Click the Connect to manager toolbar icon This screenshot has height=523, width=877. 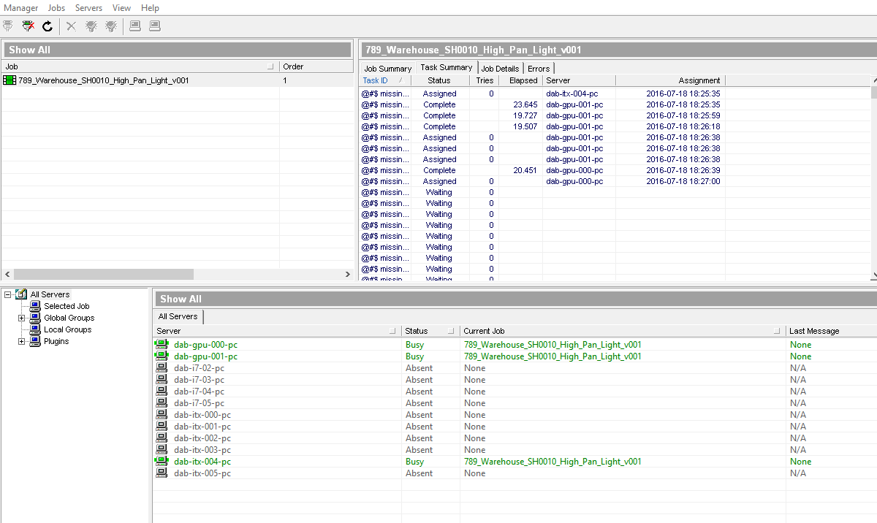pyautogui.click(x=8, y=26)
